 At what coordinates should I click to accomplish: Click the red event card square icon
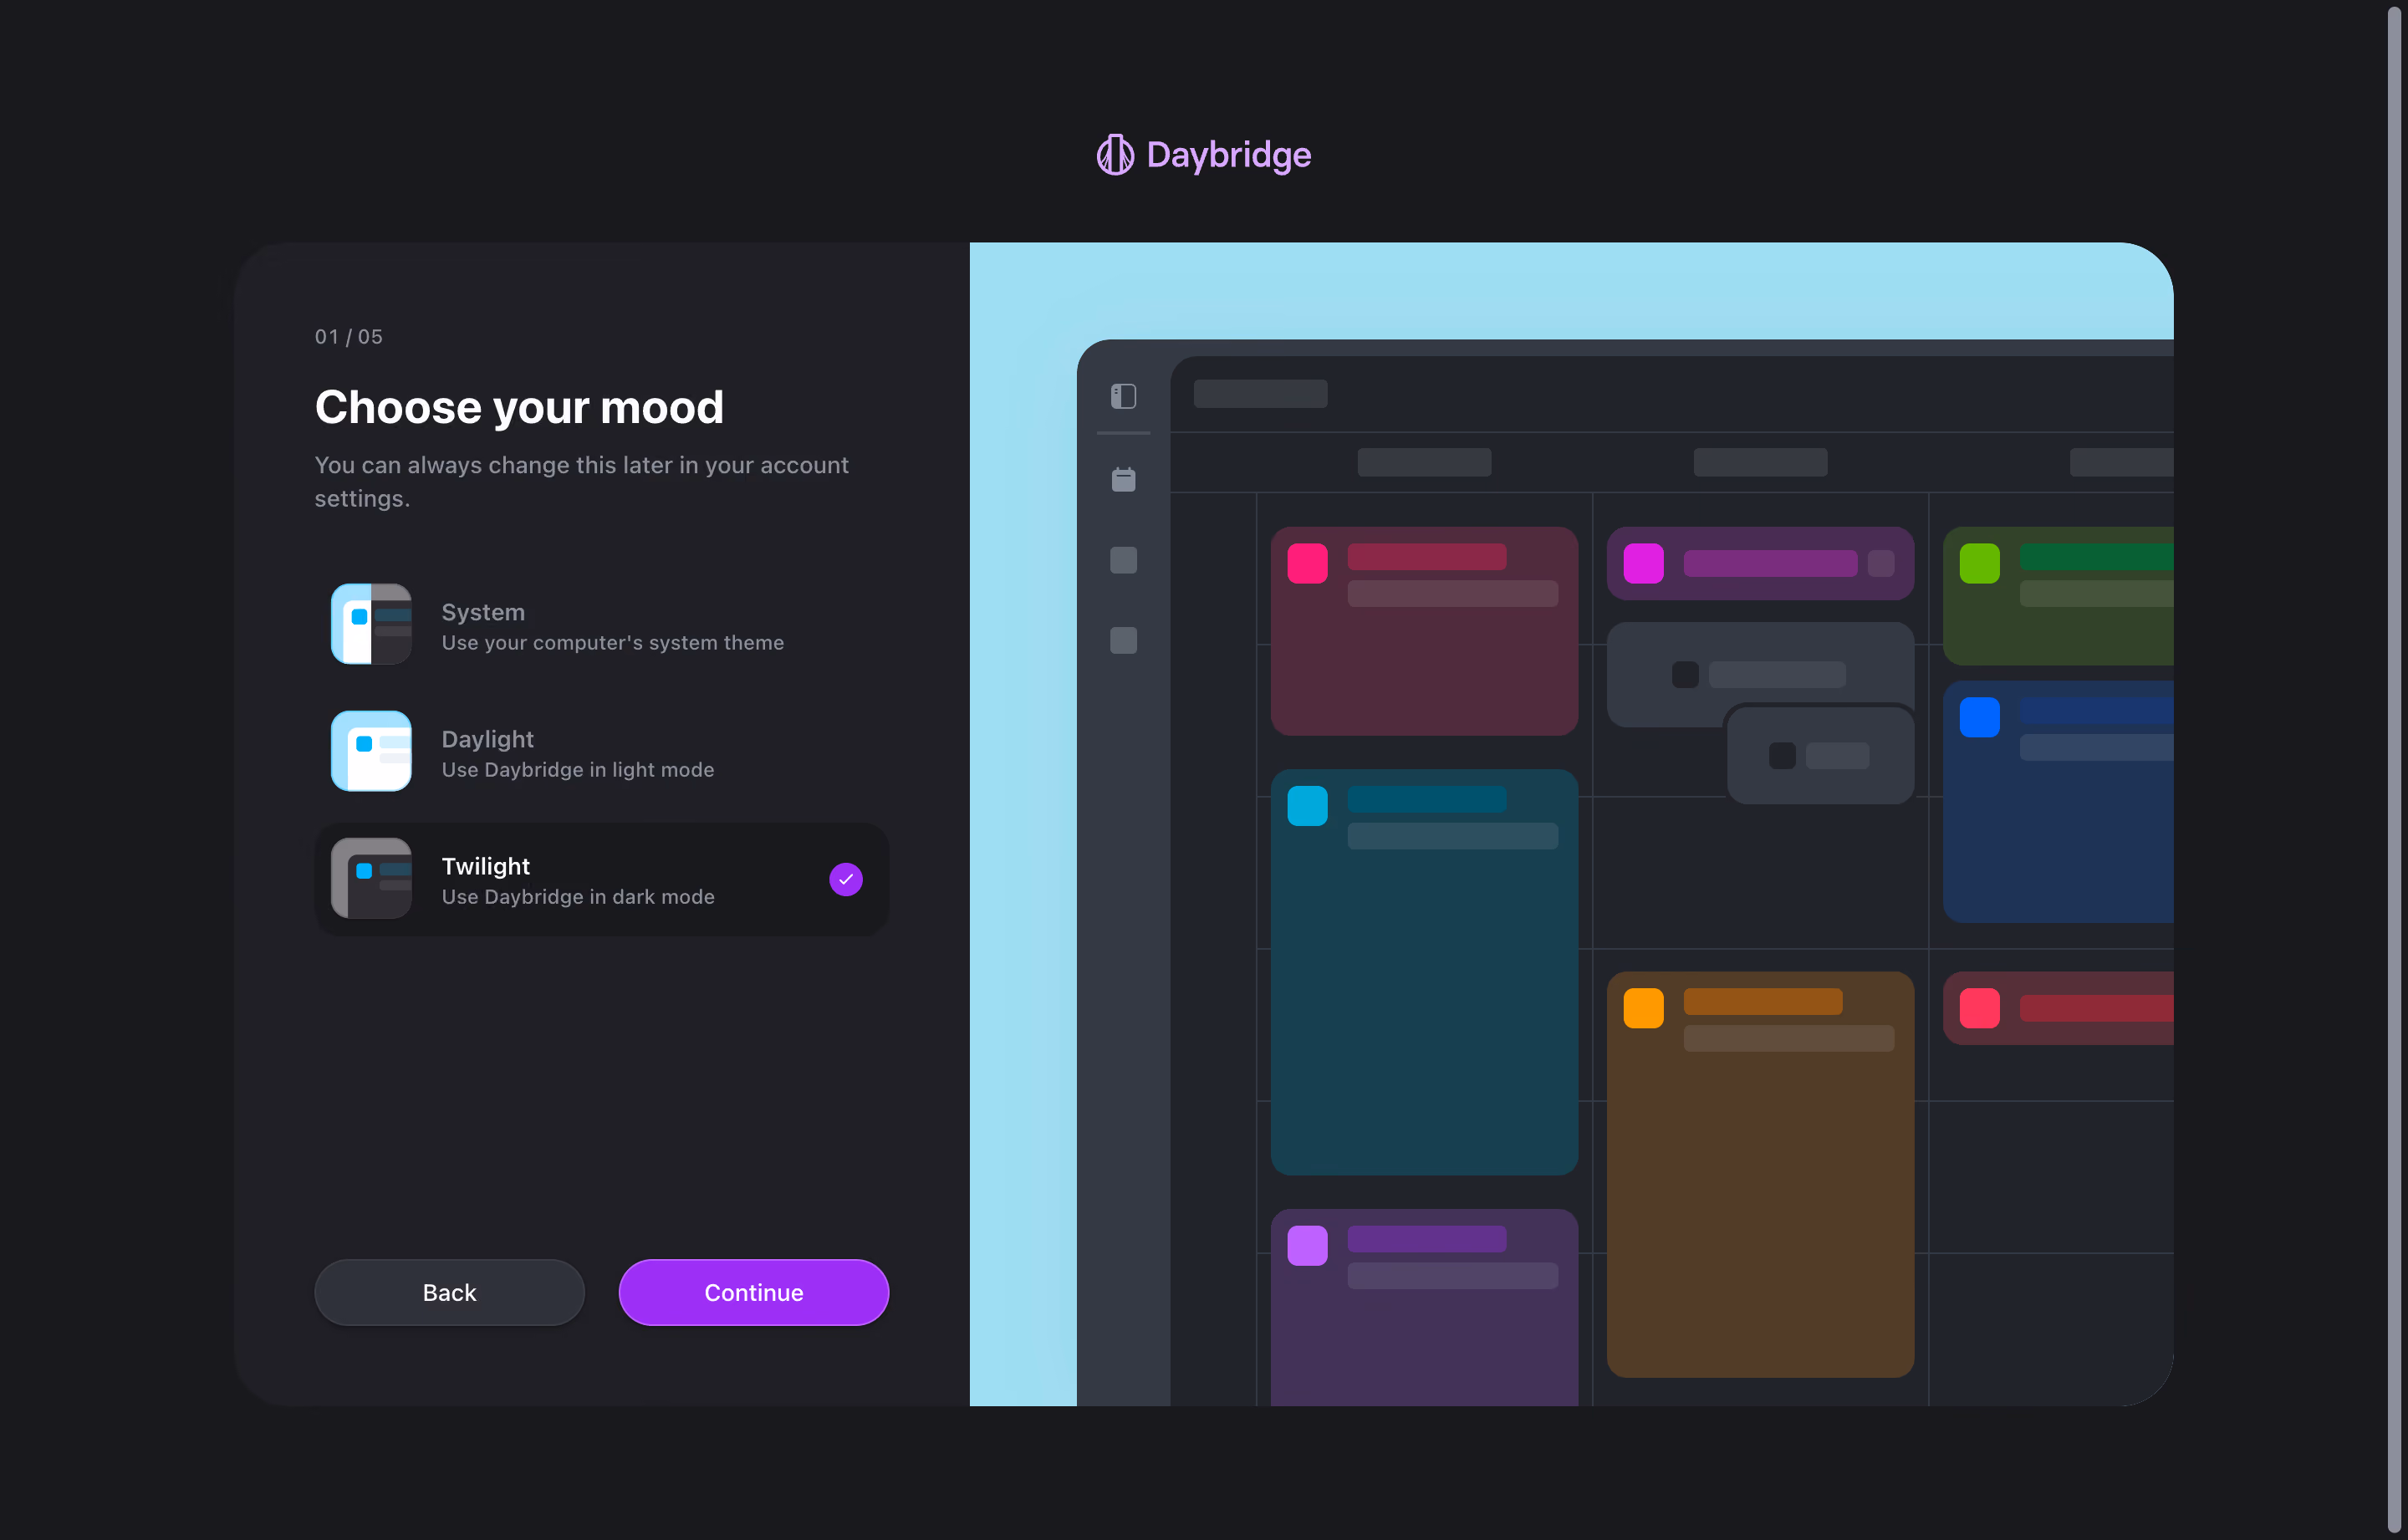(1979, 1008)
